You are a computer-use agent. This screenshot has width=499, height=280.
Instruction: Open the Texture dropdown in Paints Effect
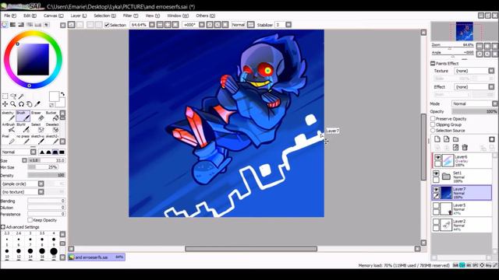tap(491, 71)
